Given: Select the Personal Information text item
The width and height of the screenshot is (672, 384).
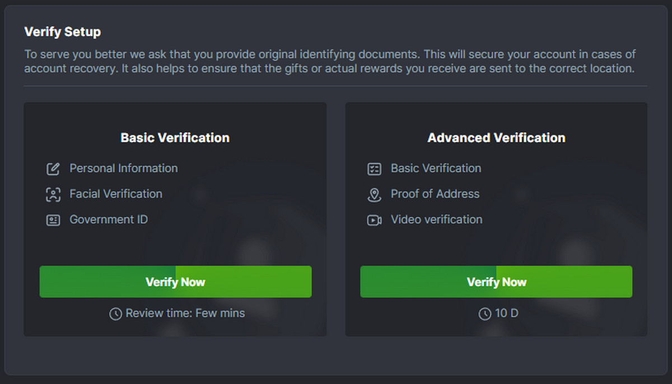Looking at the screenshot, I should tap(123, 168).
